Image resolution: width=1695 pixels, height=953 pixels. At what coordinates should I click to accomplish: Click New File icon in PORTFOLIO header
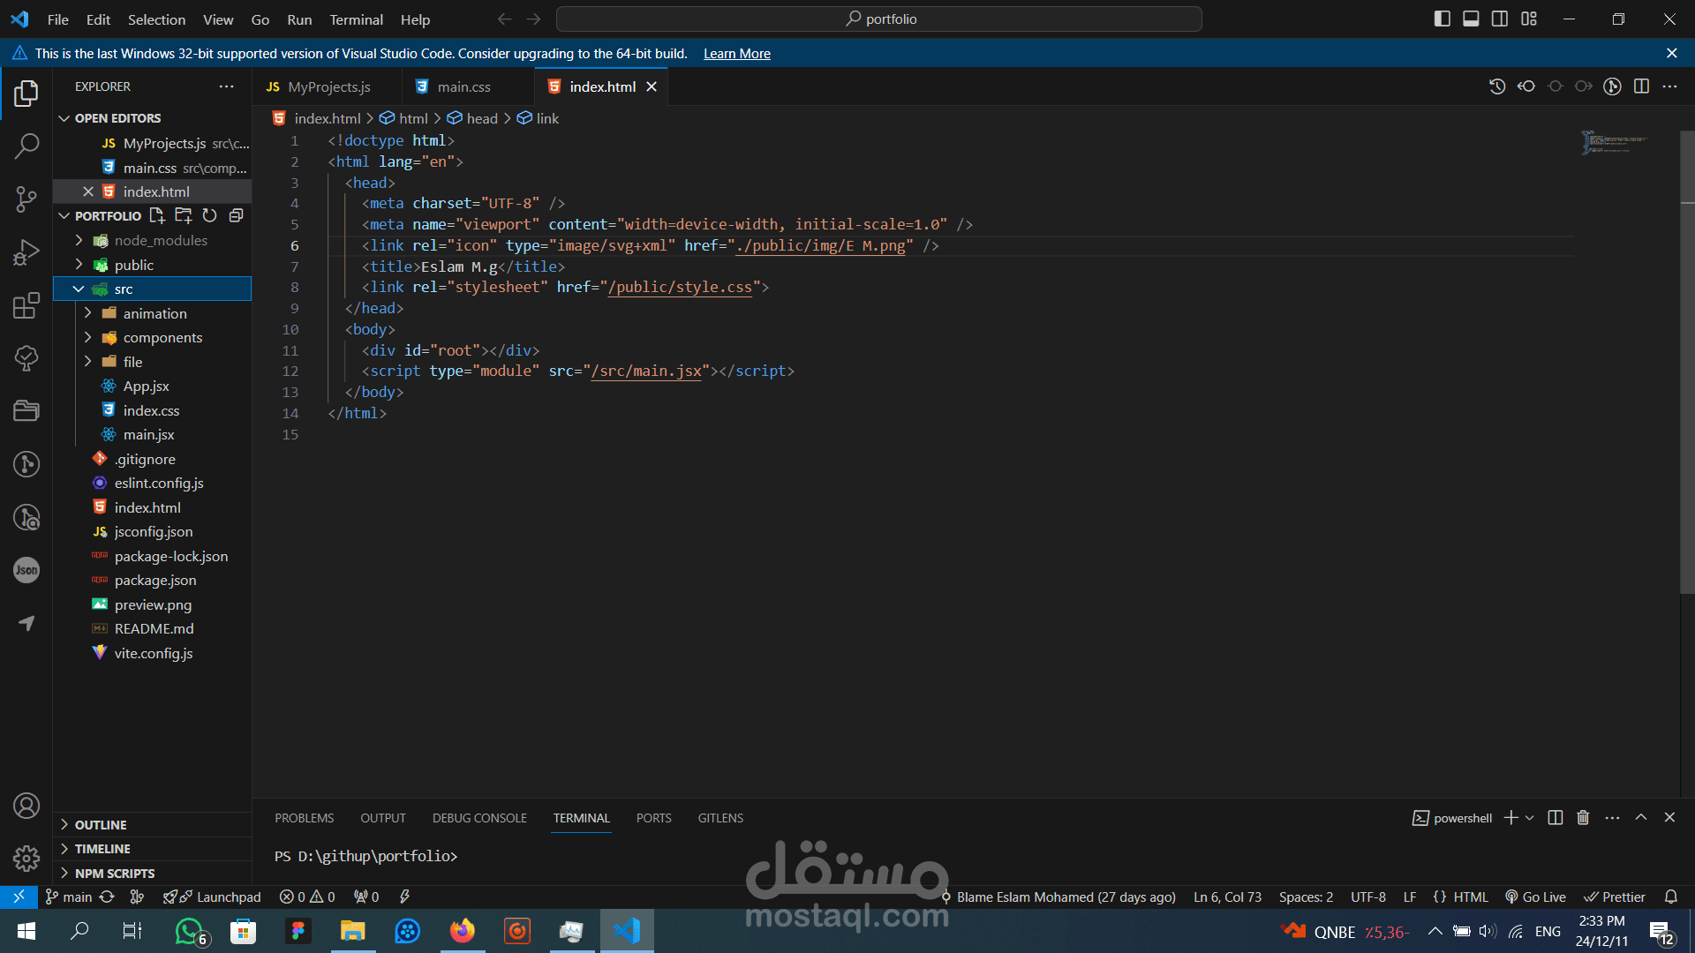click(x=157, y=215)
